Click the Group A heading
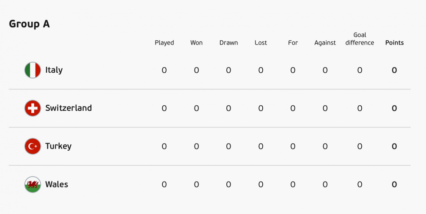This screenshot has width=426, height=214. click(29, 24)
